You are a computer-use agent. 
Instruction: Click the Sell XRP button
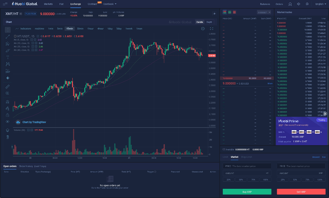(301, 192)
